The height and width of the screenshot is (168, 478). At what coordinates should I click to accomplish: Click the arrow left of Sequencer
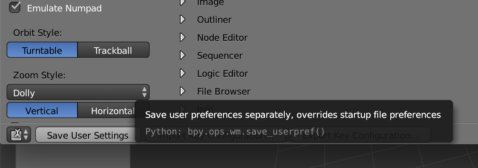click(183, 55)
